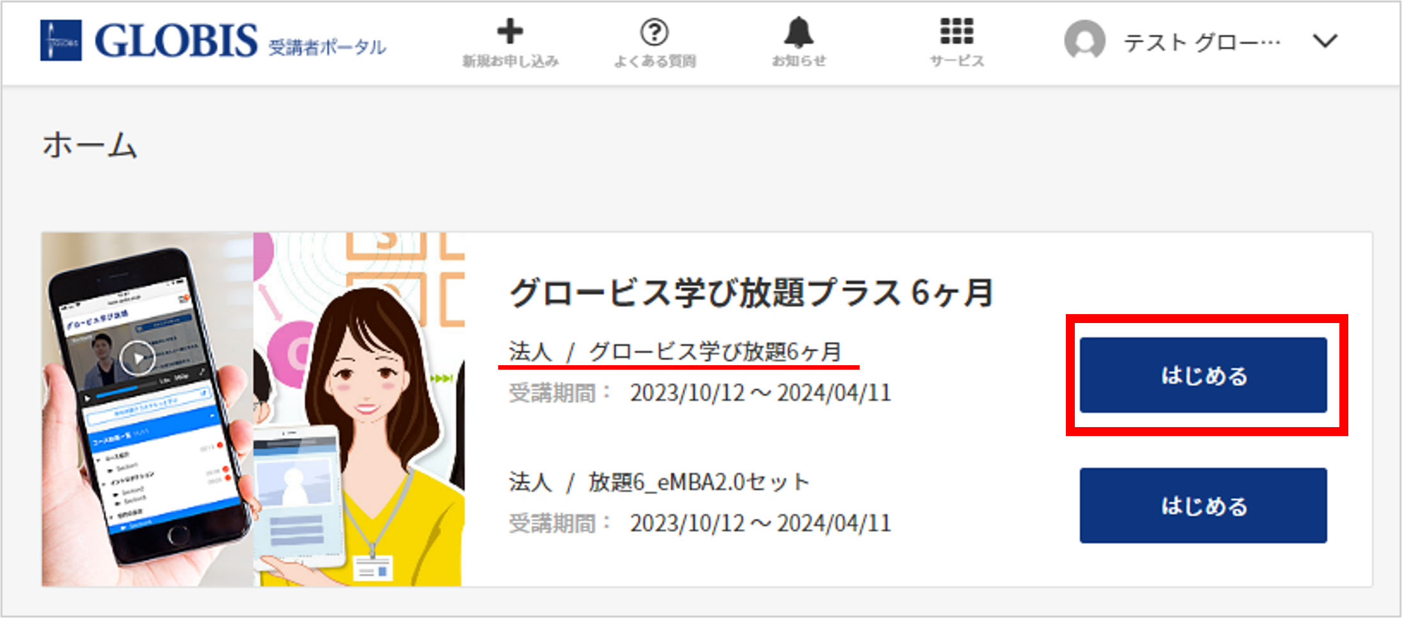Click the GLOBIS 受講者ポータル title
Viewport: 1402px width, 618px height.
(x=240, y=41)
